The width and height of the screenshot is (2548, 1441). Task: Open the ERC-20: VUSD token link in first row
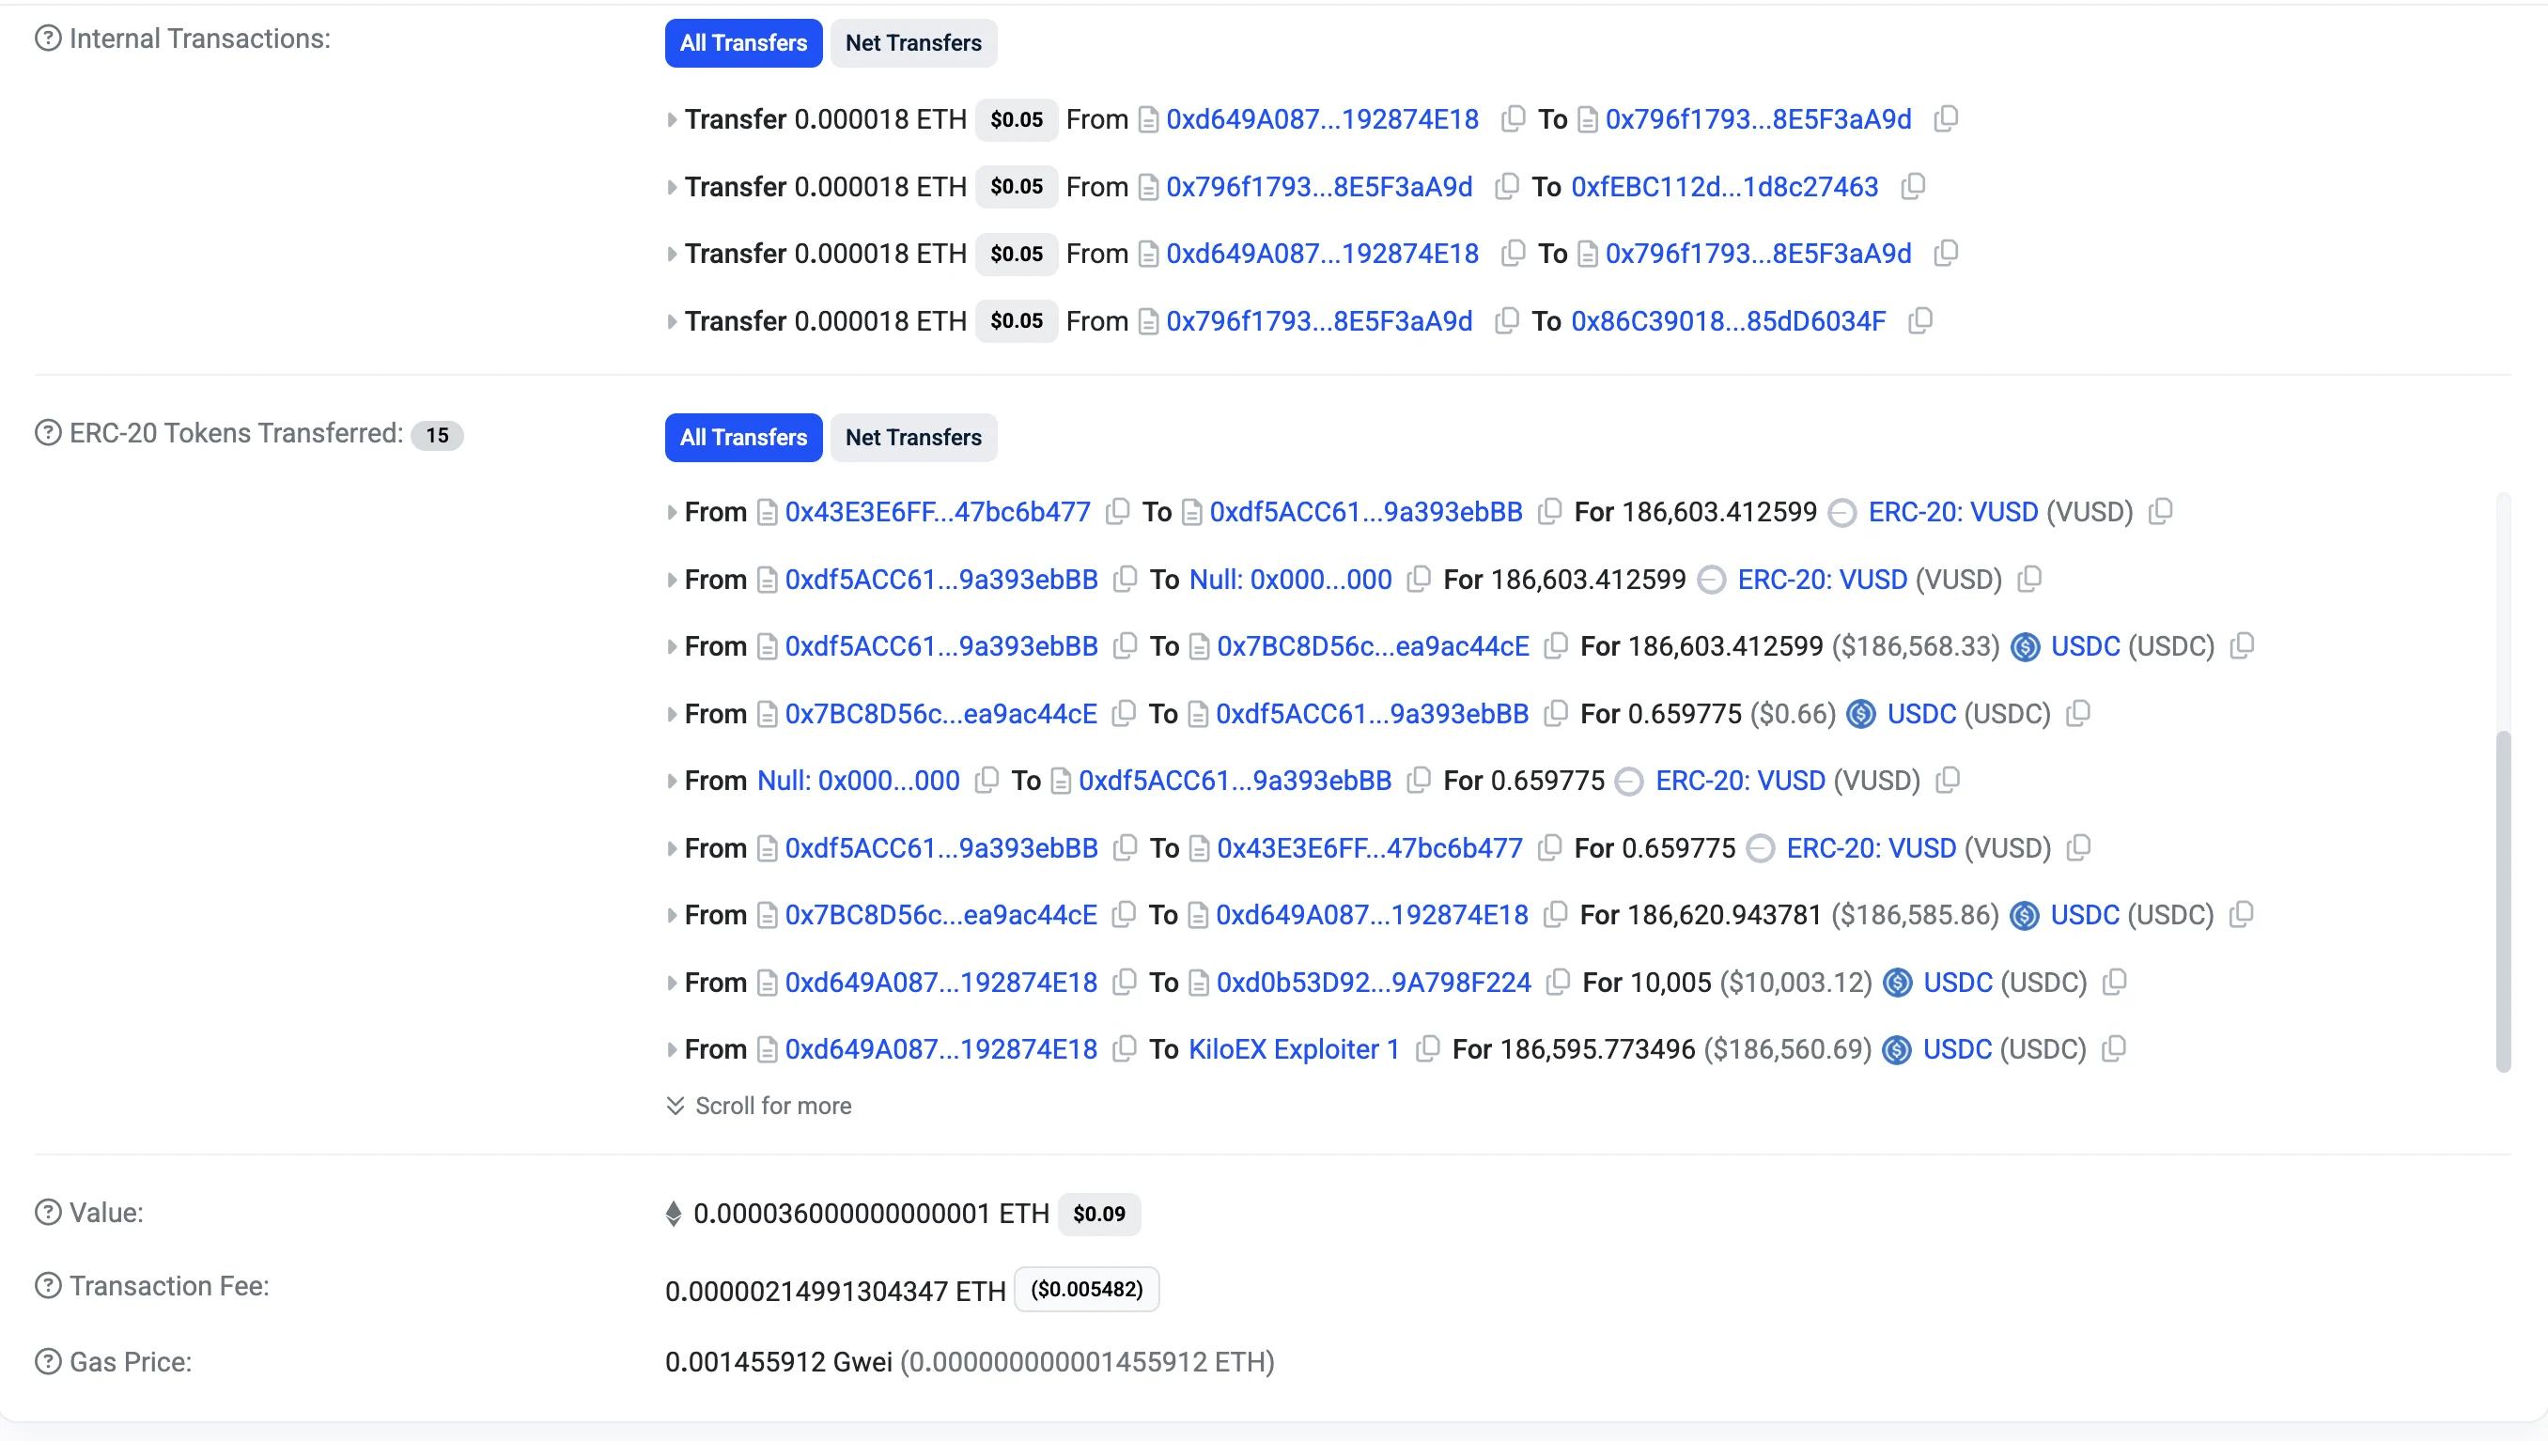tap(1952, 512)
